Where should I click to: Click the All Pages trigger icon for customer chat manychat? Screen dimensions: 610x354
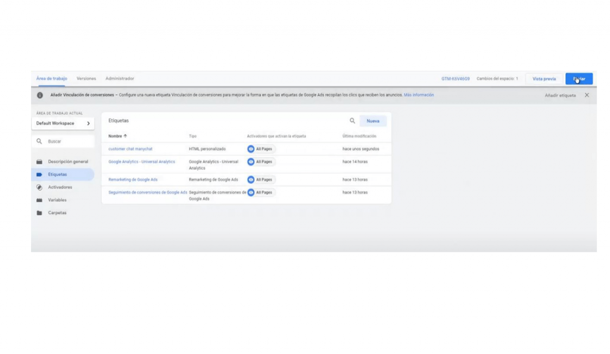click(251, 149)
